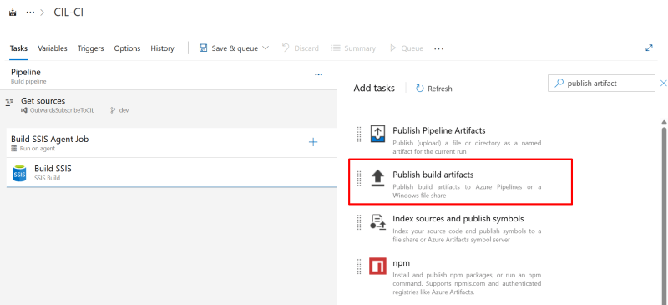Image resolution: width=668 pixels, height=305 pixels.
Task: Open the Variables tab
Action: click(x=53, y=48)
